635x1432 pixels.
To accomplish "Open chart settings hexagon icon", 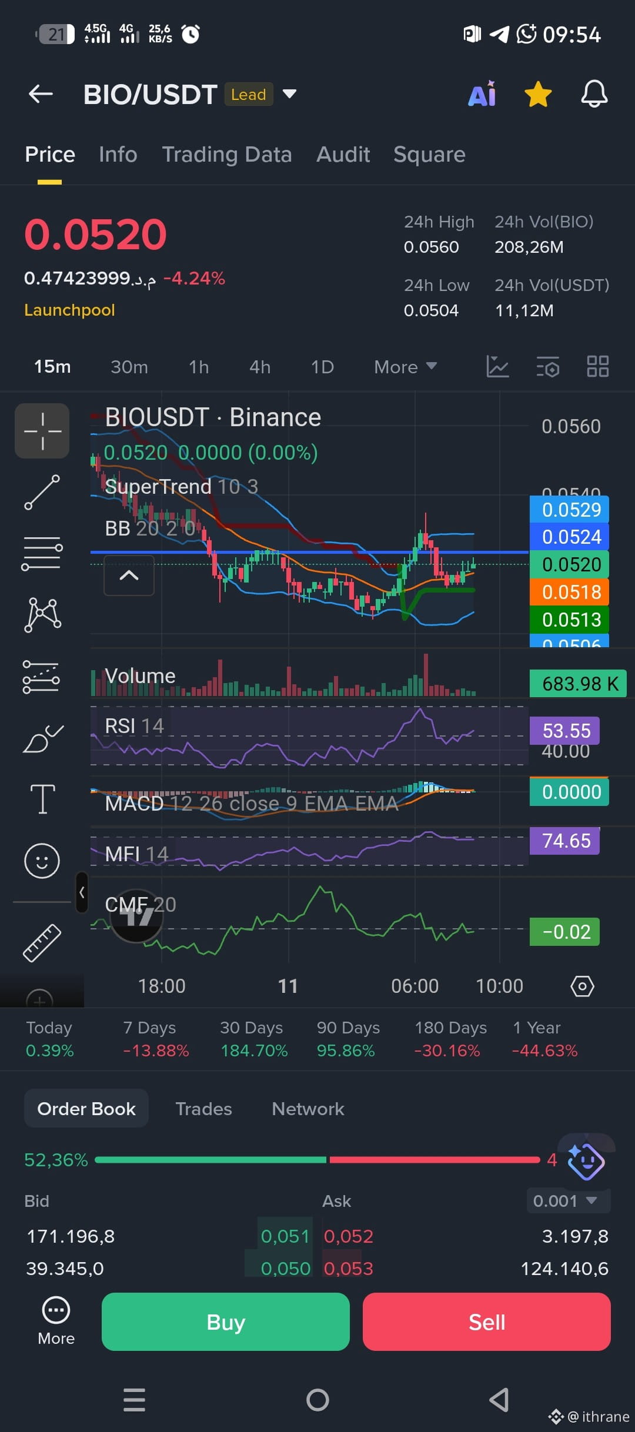I will [x=582, y=986].
